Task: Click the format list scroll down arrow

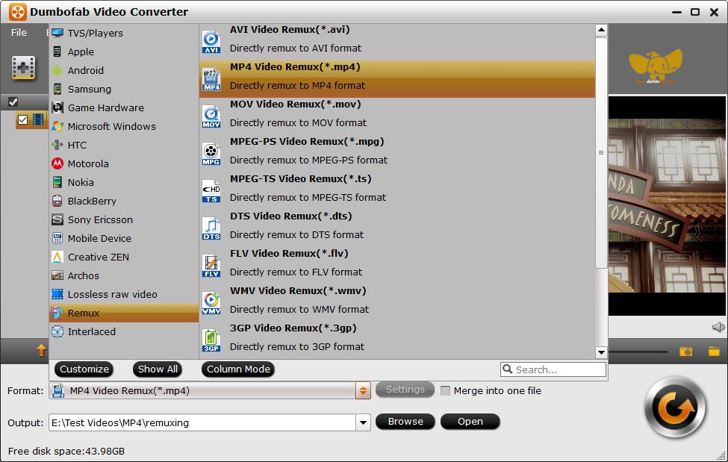Action: [601, 352]
